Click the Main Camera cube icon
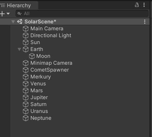This screenshot has width=152, height=137. 26,29
